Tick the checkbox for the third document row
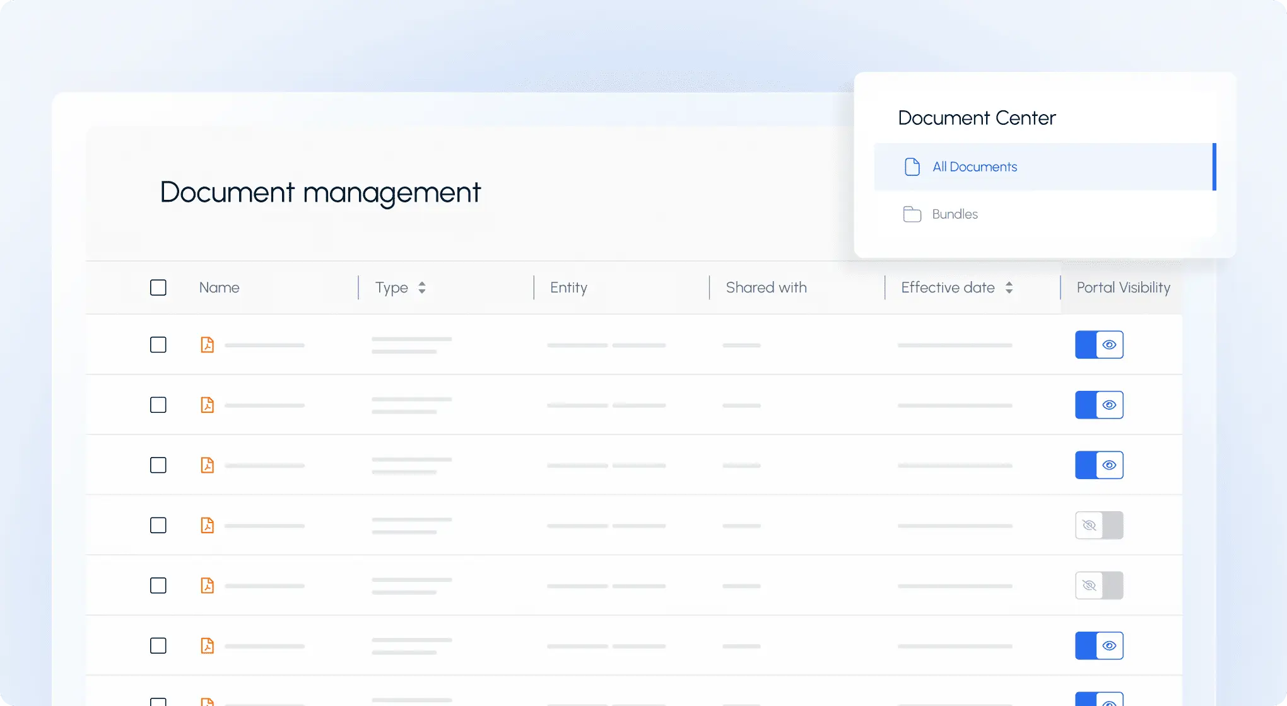Screen dimensions: 1287x706 pos(158,465)
